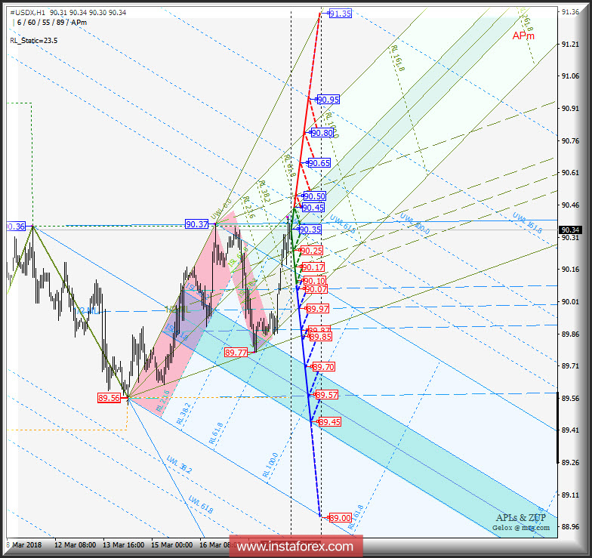Click 89.86 on the price axis
Image resolution: width=592 pixels, height=558 pixels.
[x=570, y=334]
